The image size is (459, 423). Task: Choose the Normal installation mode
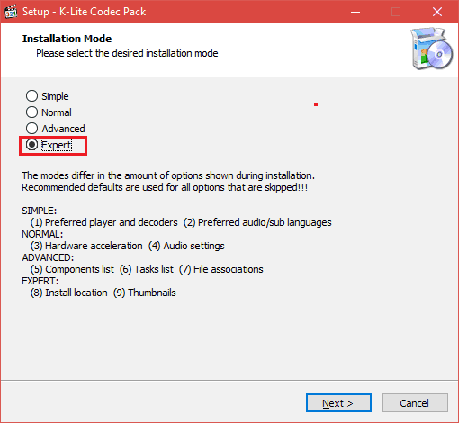(49, 112)
